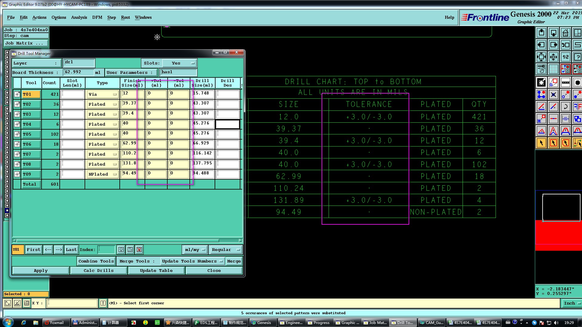Click the wrench and palette options icon

coord(541,69)
